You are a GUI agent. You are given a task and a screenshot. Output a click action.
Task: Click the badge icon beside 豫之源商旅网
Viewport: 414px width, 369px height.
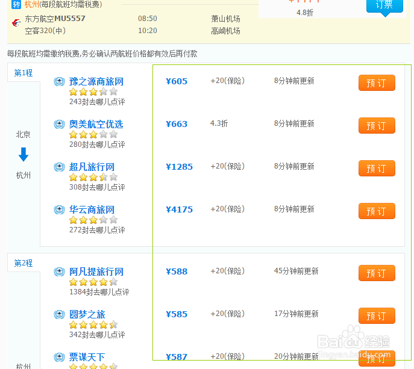59,81
